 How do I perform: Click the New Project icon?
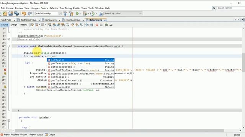coord(5,14)
